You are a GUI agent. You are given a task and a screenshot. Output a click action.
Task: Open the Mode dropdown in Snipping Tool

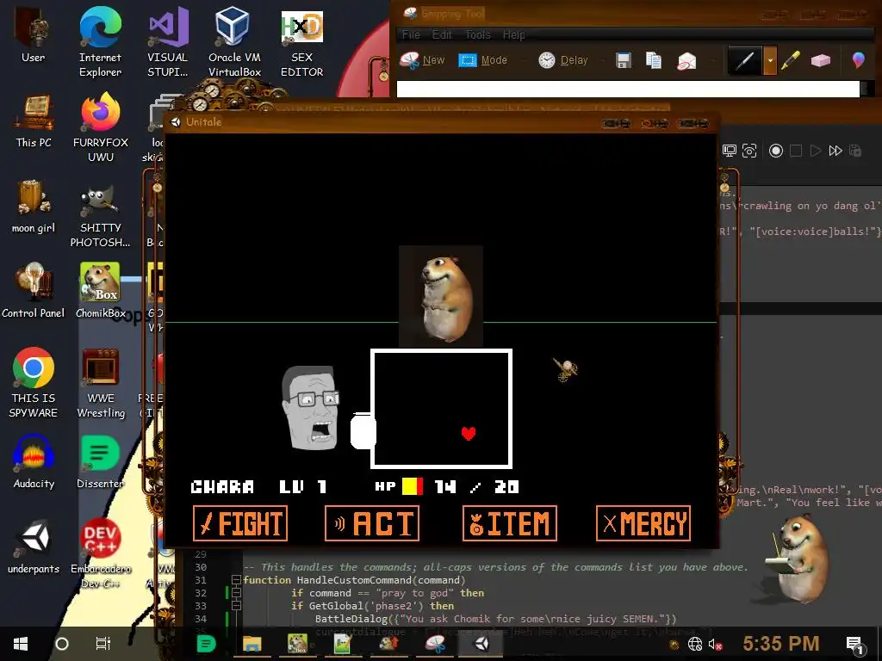point(483,59)
